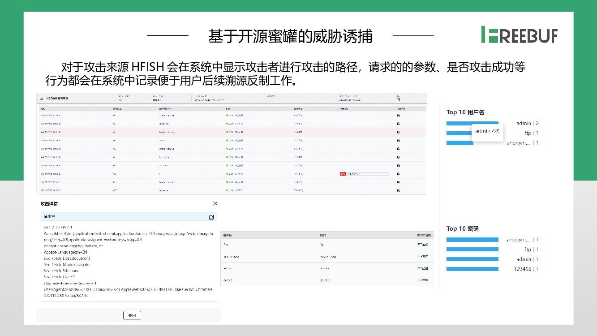Click the 密码 column header in credentials table
Viewport: 597px width, 336px height.
[323, 235]
